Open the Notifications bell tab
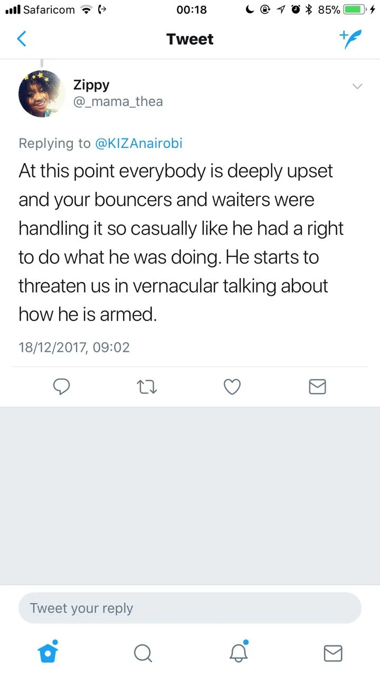The width and height of the screenshot is (380, 676). point(238,653)
